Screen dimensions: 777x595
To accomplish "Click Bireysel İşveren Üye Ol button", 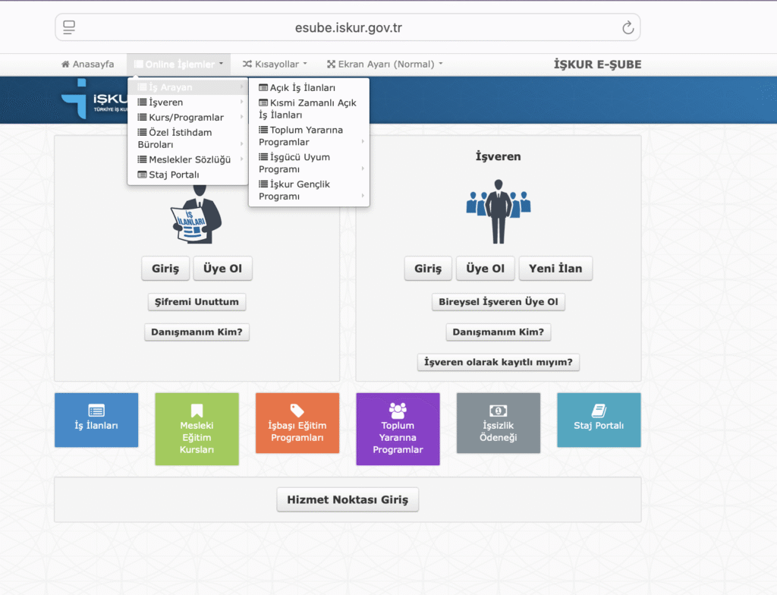I will [x=499, y=302].
